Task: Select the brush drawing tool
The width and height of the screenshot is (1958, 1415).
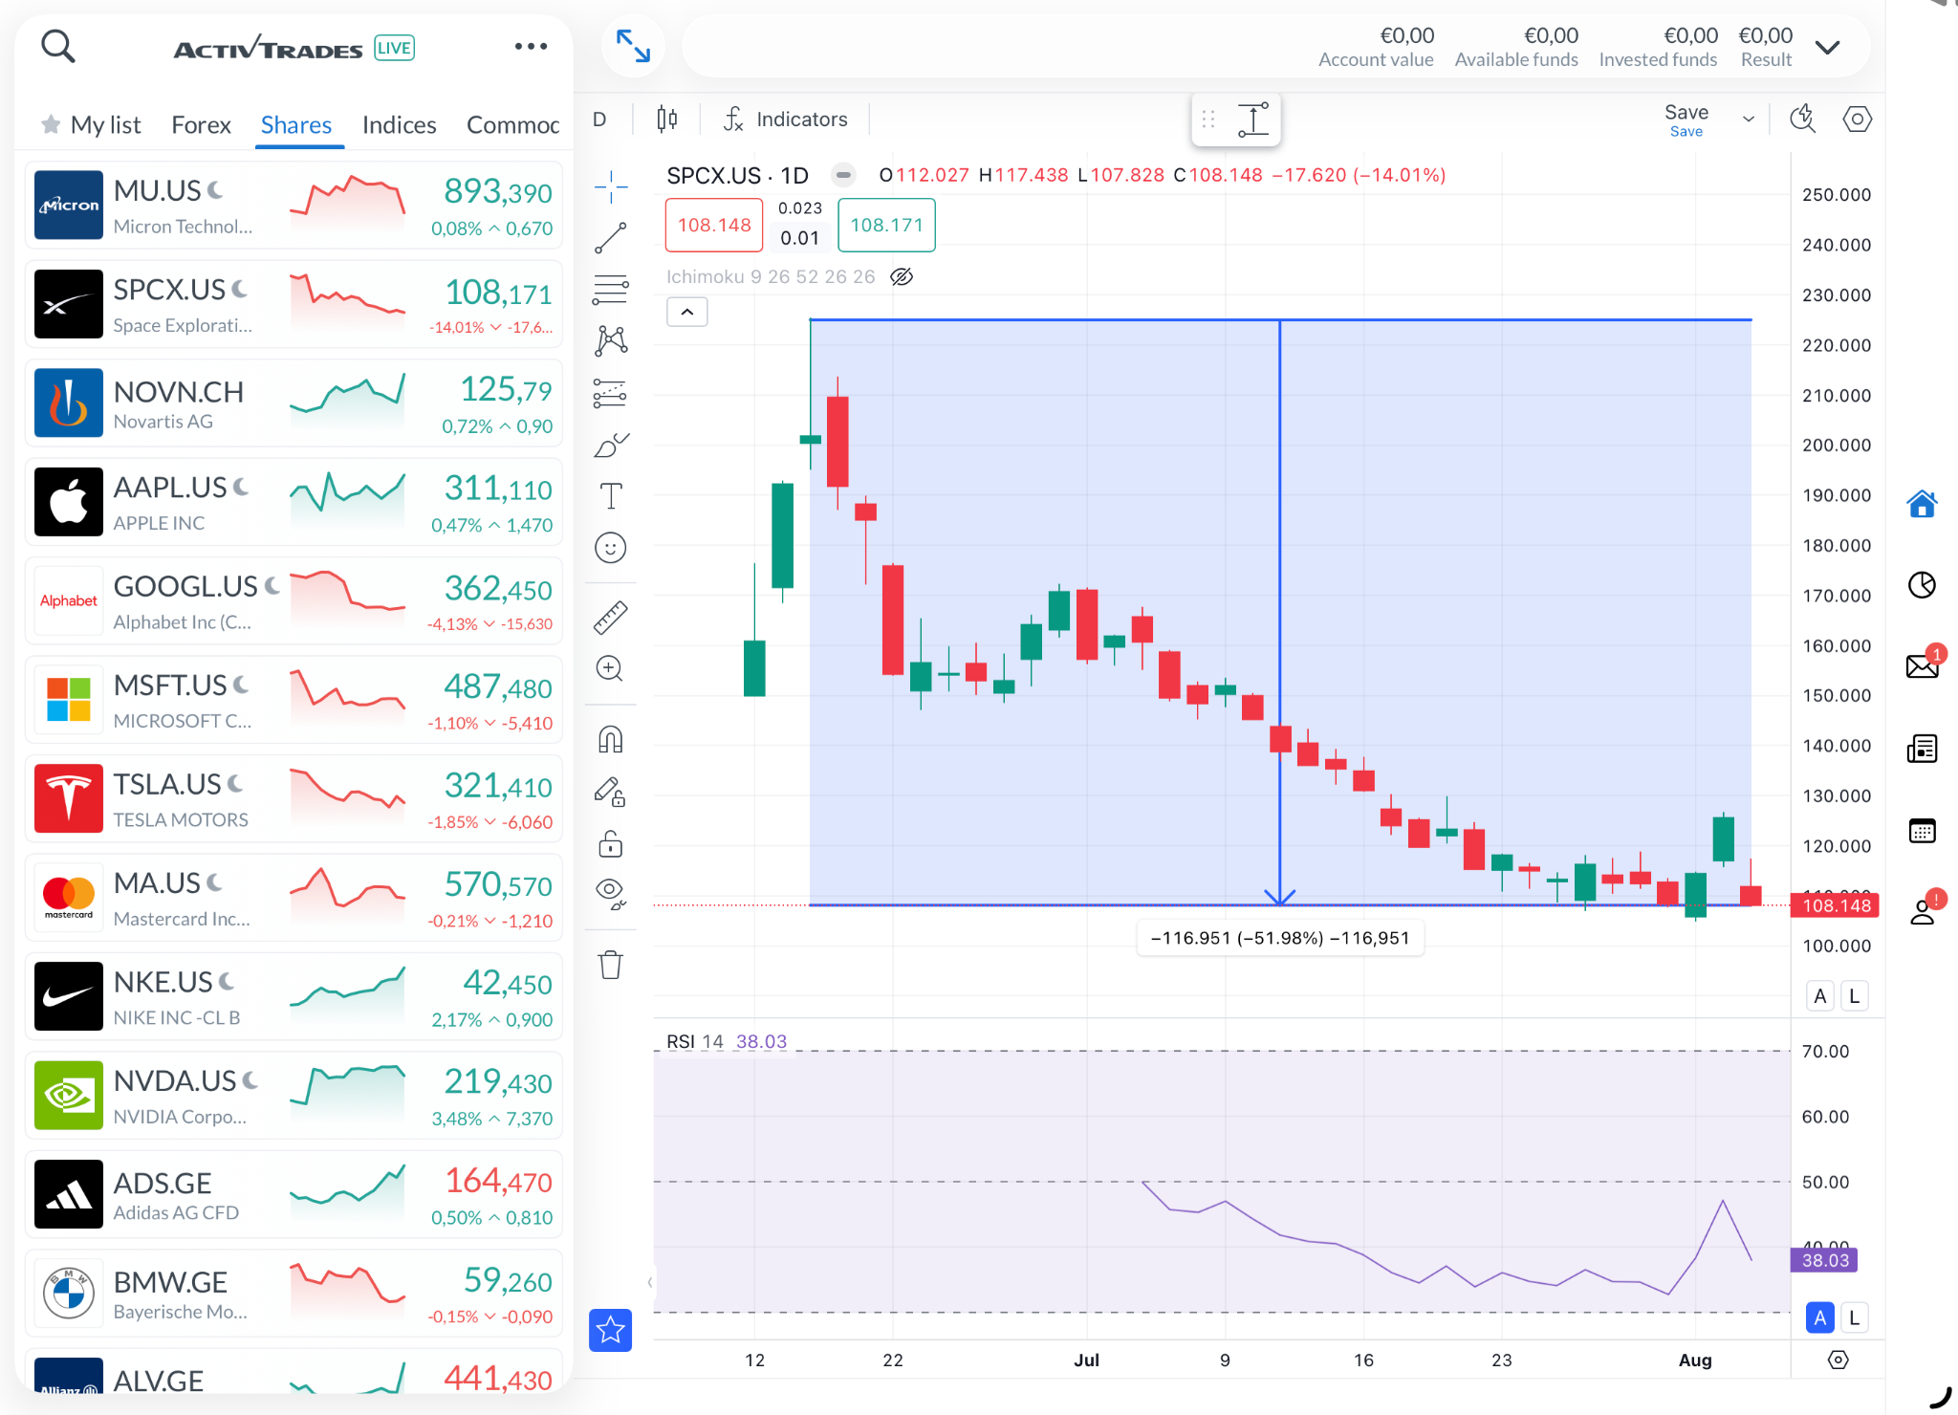Action: point(611,445)
